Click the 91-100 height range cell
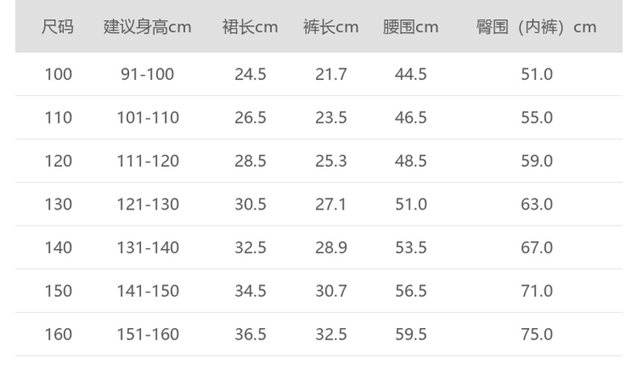 [x=148, y=74]
